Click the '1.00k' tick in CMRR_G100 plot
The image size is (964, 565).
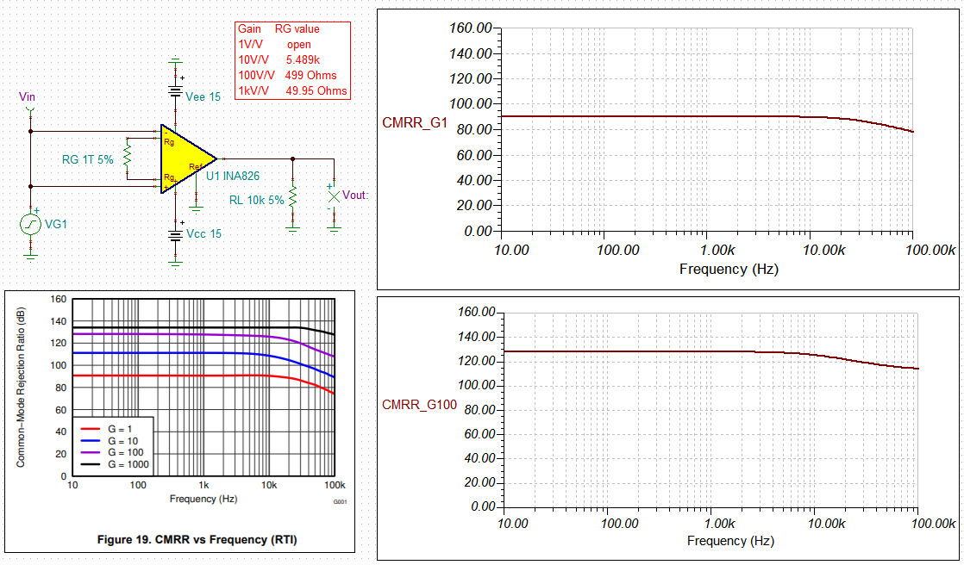(x=719, y=524)
